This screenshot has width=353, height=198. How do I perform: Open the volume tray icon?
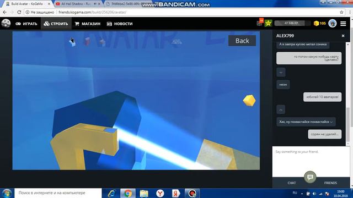tap(314, 194)
